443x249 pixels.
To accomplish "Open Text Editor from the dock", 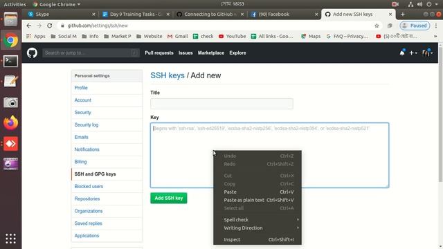I will click(11, 82).
